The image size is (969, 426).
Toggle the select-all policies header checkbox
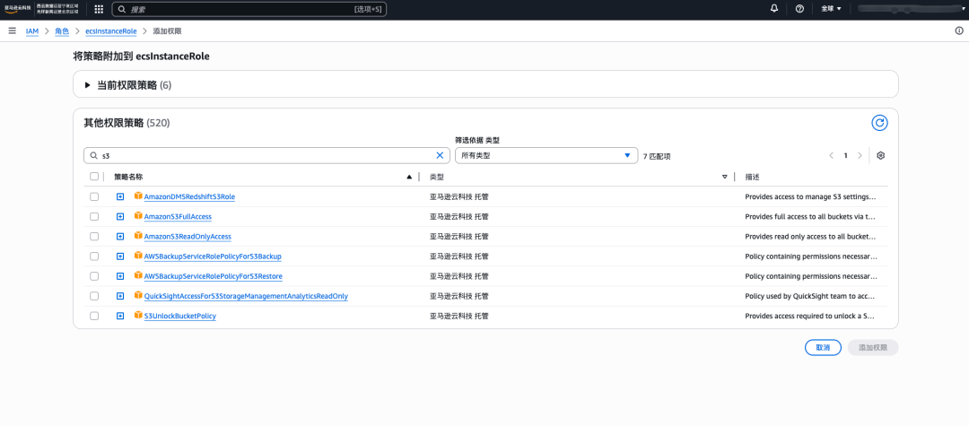tap(94, 177)
